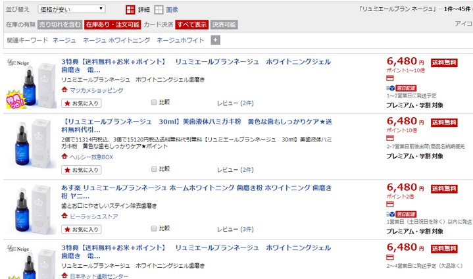473x279 pixels.
Task: Click 送料無料 badge in 日本ネット通販センター row
Action: pos(444,249)
